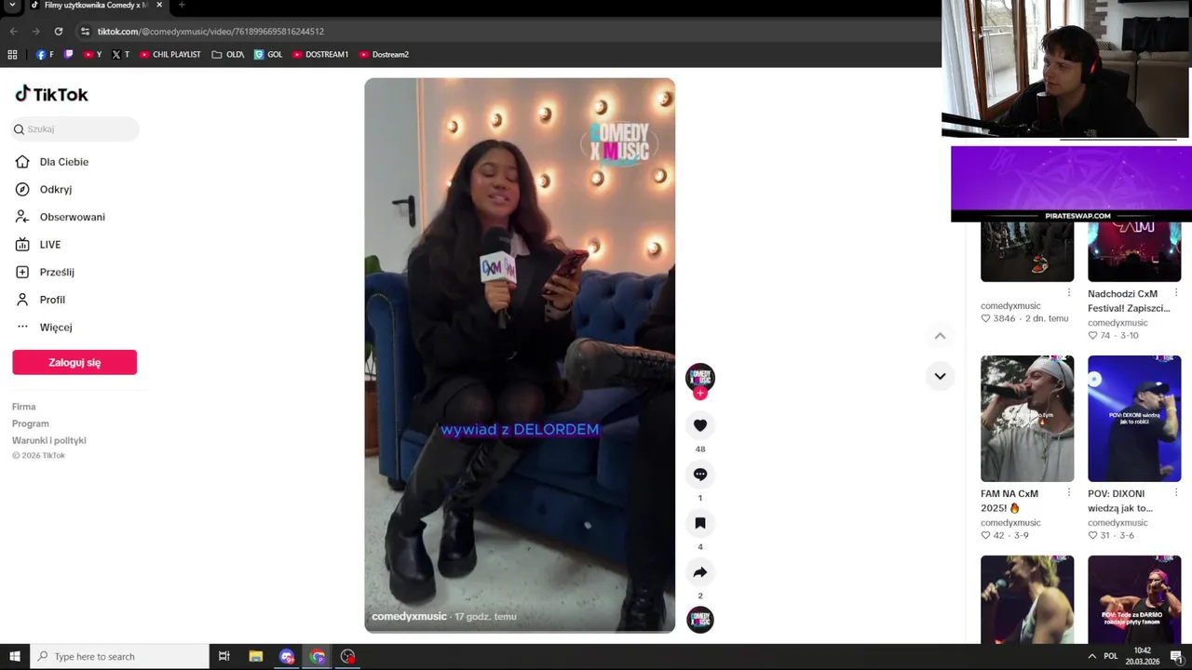The image size is (1192, 670).
Task: Select the Filmy użytkownika Comedy tab
Action: [x=95, y=6]
